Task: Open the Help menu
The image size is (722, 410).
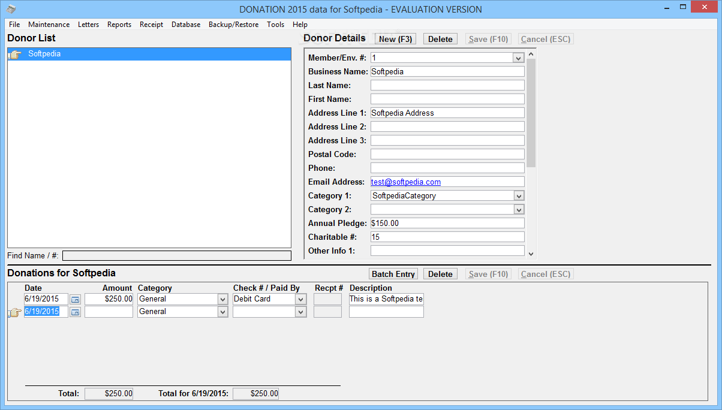Action: (300, 25)
